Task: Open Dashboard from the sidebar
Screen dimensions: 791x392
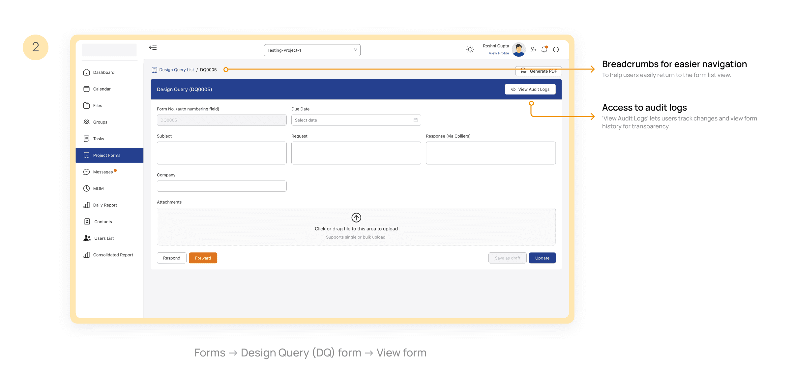Action: [x=103, y=72]
